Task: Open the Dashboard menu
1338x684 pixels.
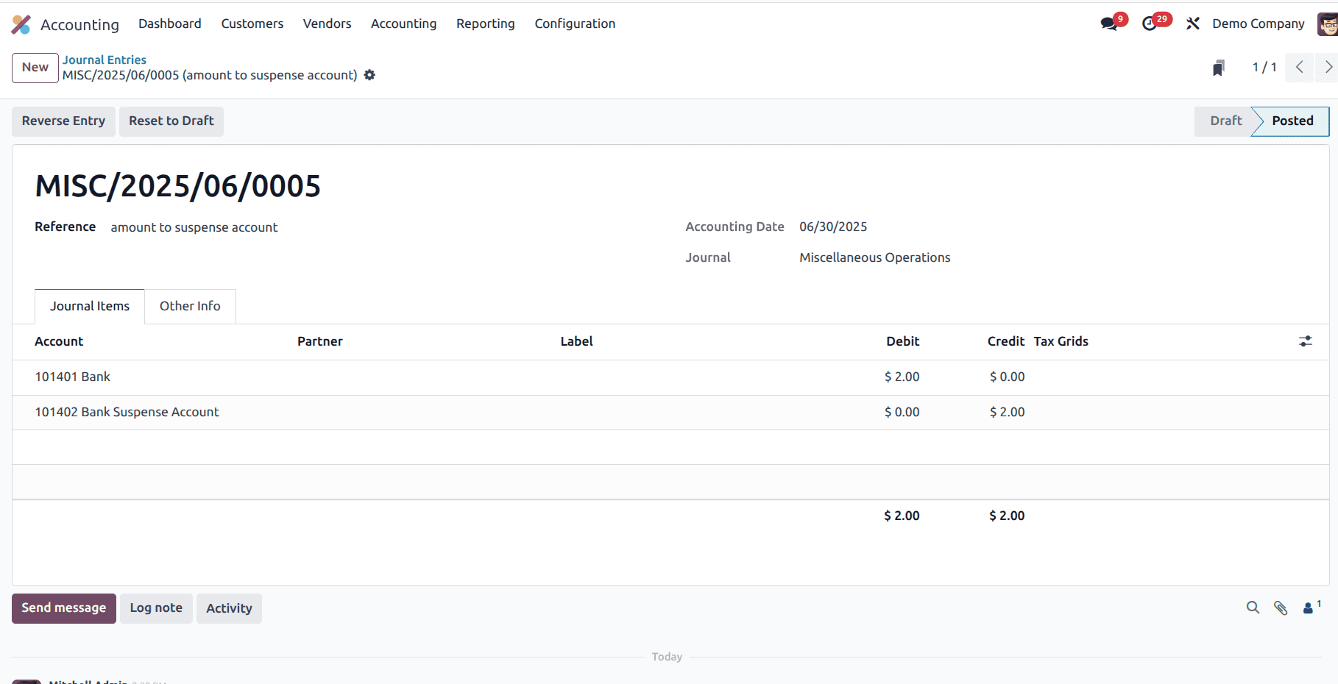Action: pos(170,24)
